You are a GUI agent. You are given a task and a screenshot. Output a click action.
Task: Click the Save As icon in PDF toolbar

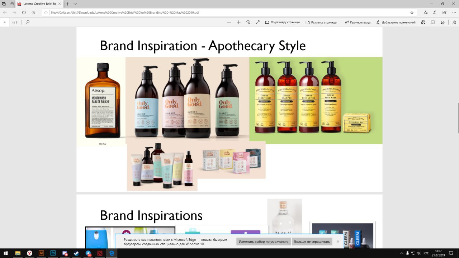[x=443, y=22]
